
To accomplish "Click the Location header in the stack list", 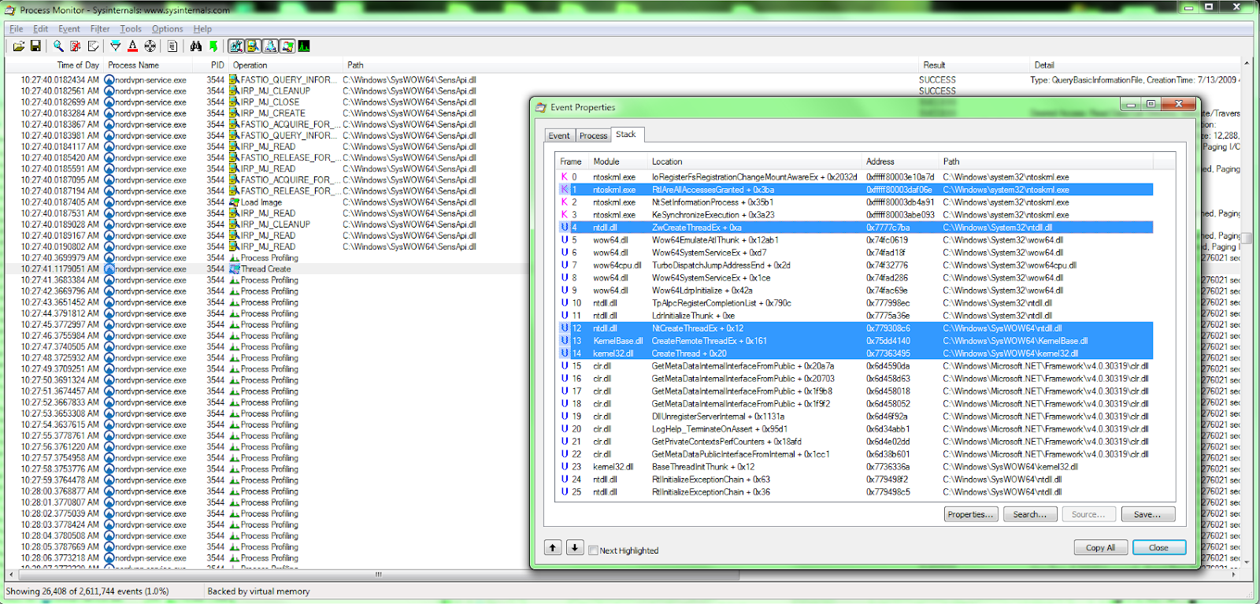I will (756, 161).
